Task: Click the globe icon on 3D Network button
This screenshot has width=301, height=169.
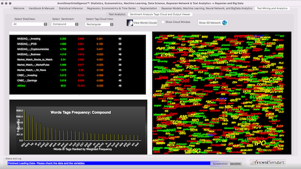Action: pos(224,23)
